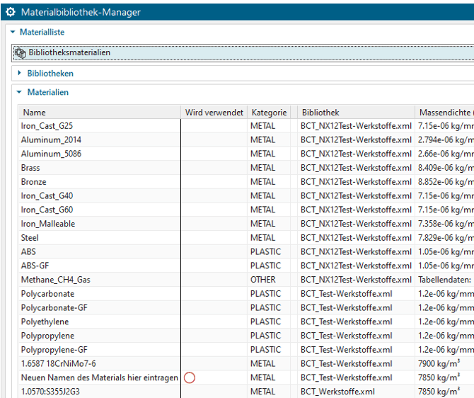Viewport: 474px width, 398px height.
Task: Select the Bibliotheksmaterialien list option
Action: coord(69,52)
